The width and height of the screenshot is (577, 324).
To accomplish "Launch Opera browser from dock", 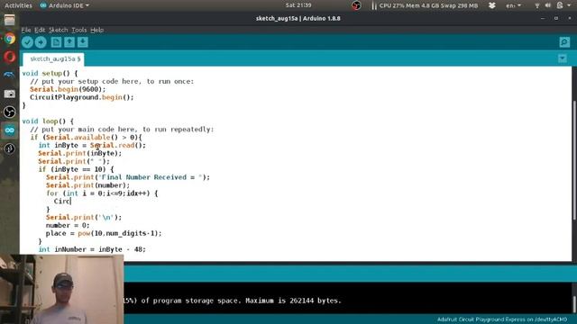I will click(10, 57).
